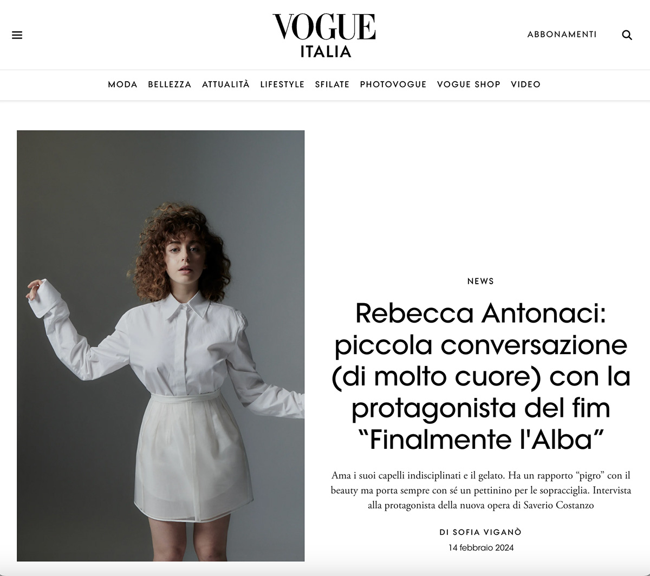650x576 pixels.
Task: Click the Vogue Italia logo
Action: click(x=324, y=35)
